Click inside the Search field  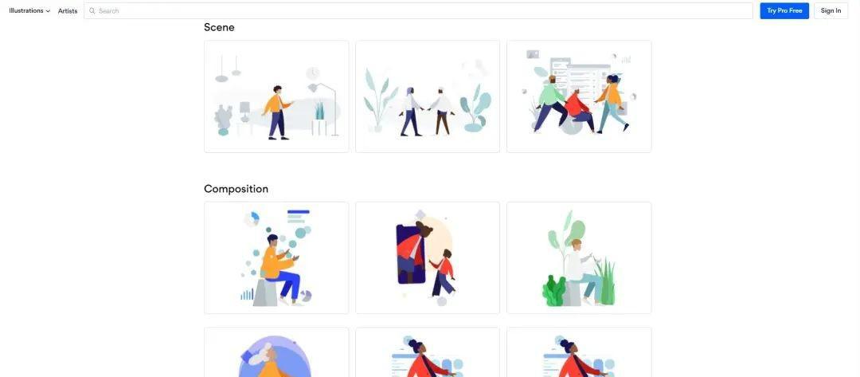coord(419,11)
